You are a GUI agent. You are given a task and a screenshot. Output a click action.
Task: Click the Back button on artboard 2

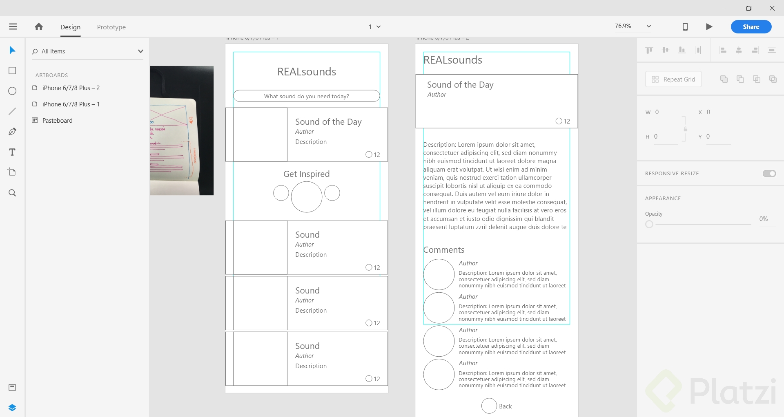(x=497, y=406)
